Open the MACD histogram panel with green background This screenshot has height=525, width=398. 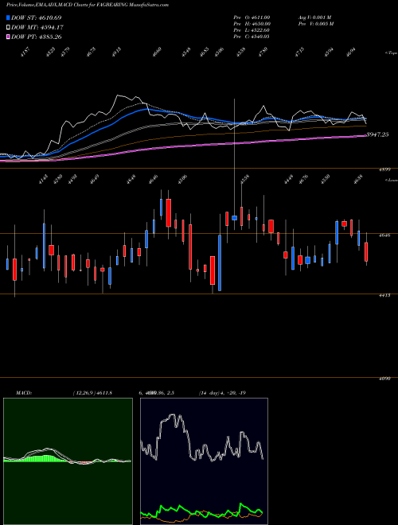[68, 461]
